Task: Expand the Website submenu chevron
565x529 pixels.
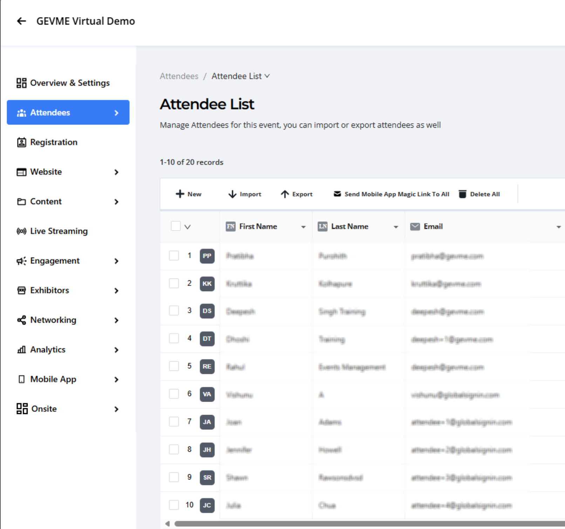Action: [116, 172]
